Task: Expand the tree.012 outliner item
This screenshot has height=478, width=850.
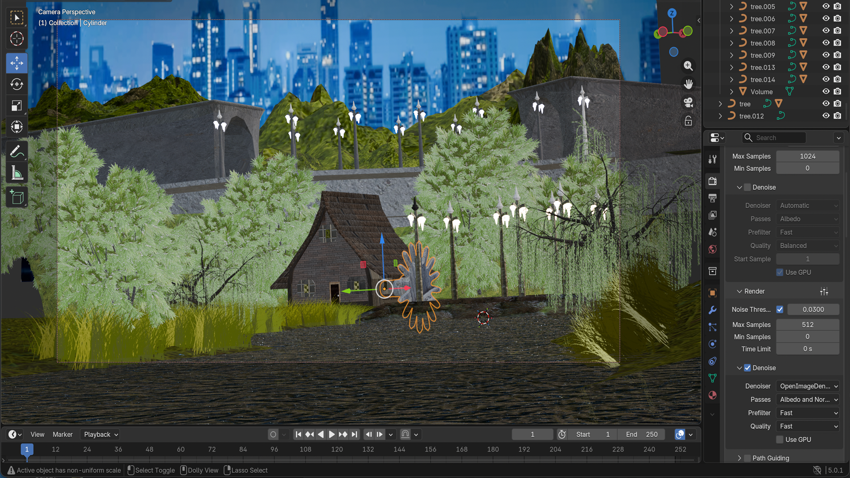Action: click(x=720, y=116)
